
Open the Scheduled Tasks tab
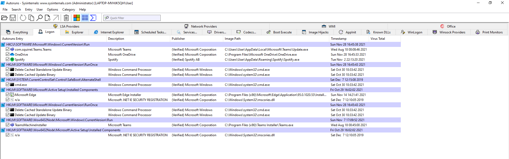tap(150, 32)
